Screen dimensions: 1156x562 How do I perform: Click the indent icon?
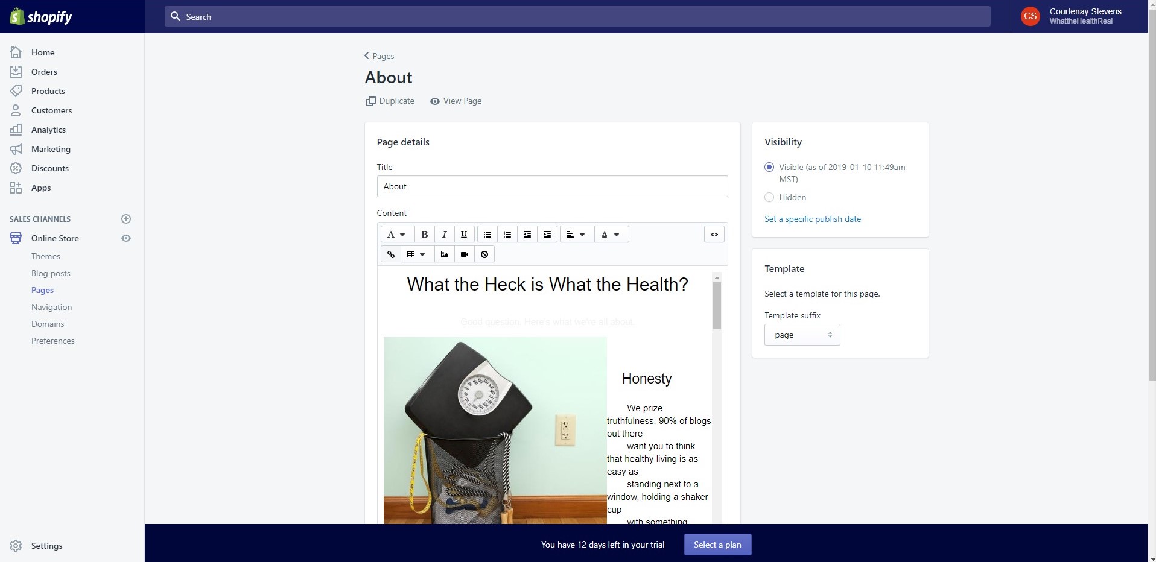547,234
